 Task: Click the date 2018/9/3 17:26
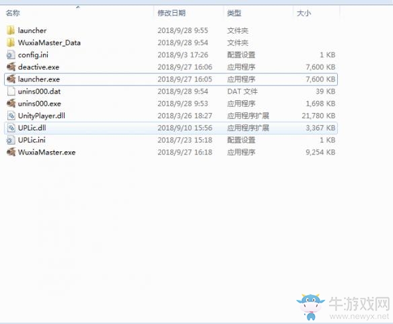[183, 55]
